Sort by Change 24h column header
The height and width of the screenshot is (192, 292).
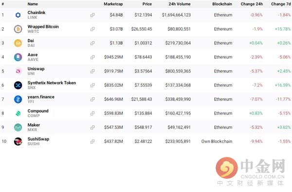252,4
